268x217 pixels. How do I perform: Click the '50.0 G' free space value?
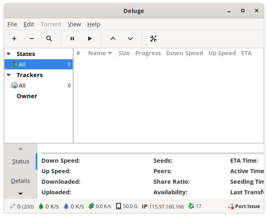130,206
